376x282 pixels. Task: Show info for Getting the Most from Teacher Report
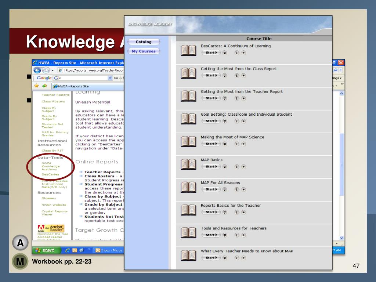tap(237, 98)
